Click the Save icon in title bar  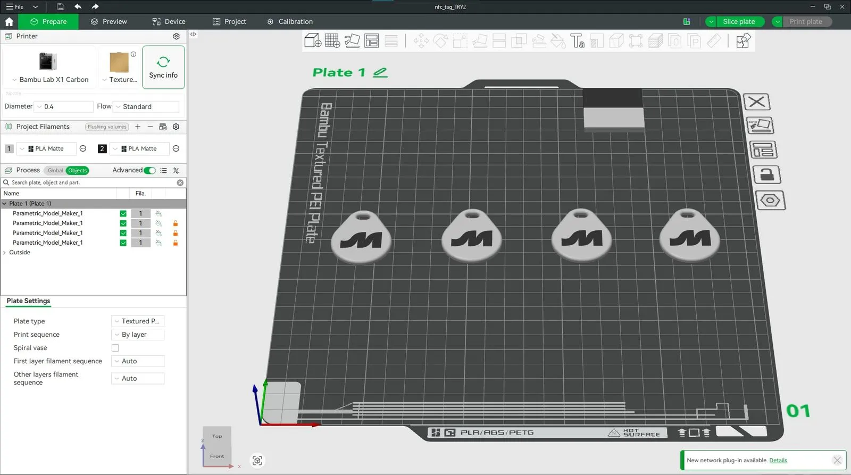[x=61, y=6]
